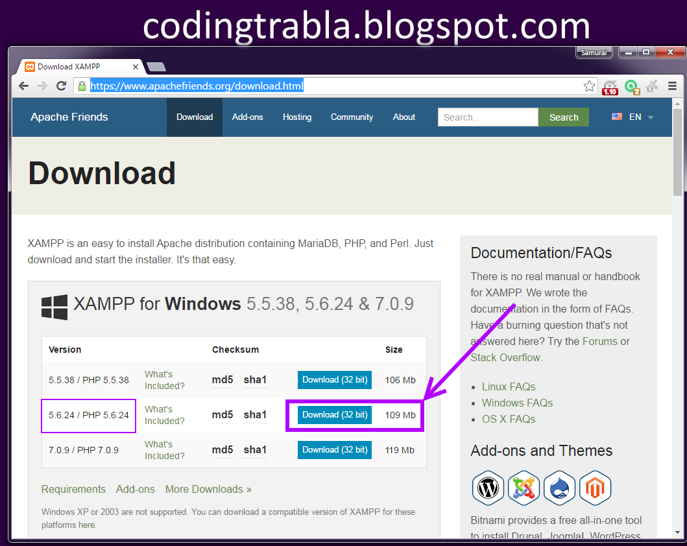Close the Download XAMPP tab

pos(136,67)
